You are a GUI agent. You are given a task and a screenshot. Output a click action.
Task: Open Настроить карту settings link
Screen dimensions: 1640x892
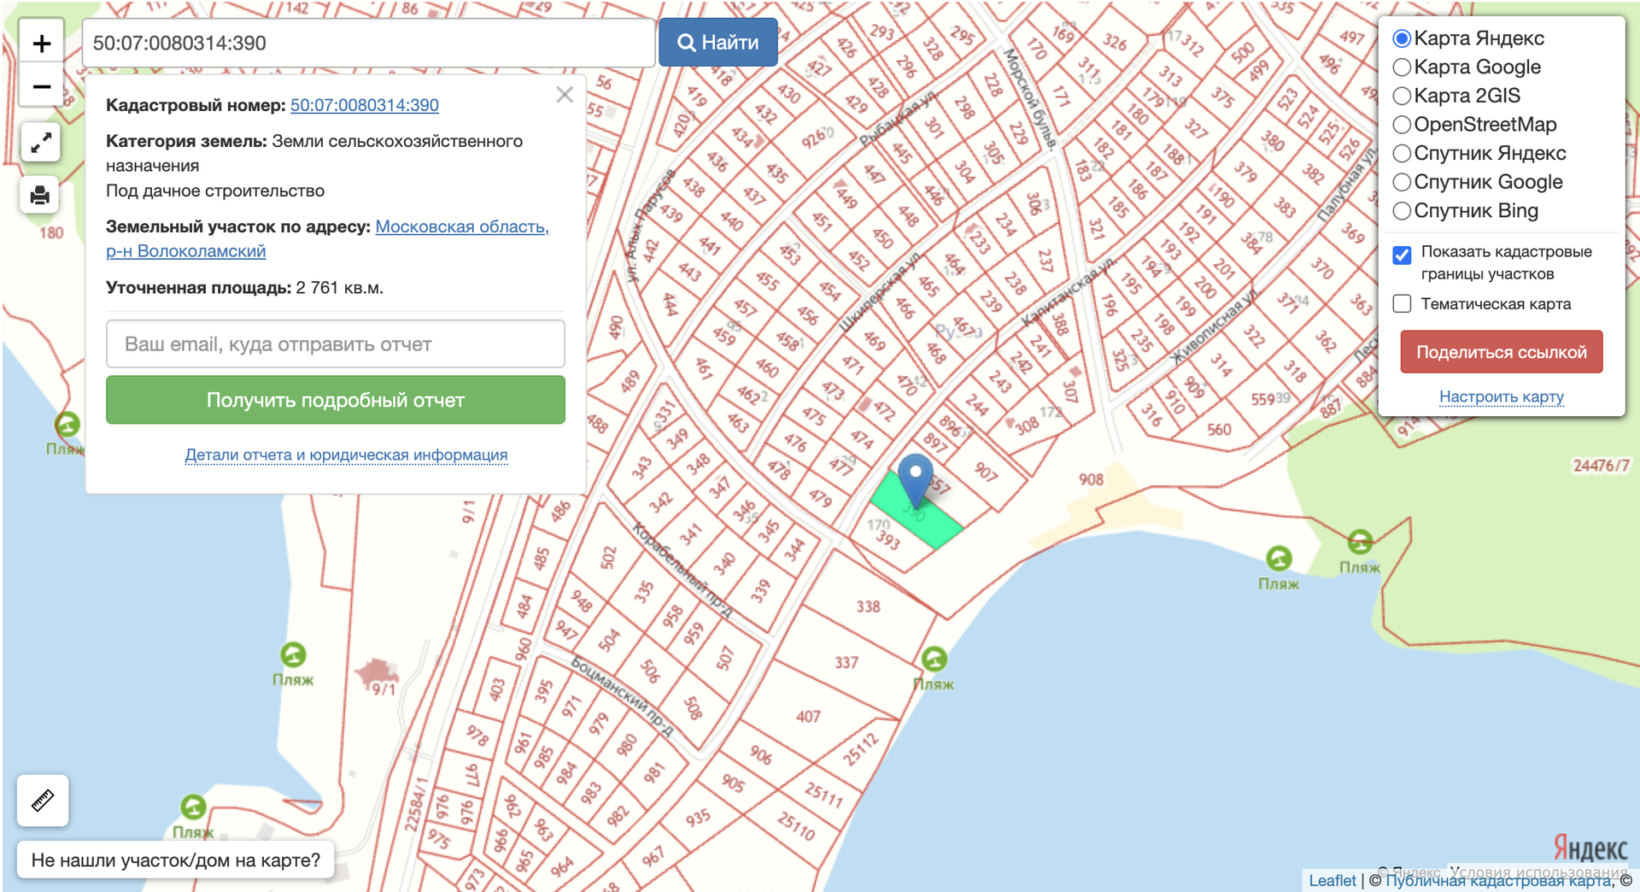coord(1502,396)
